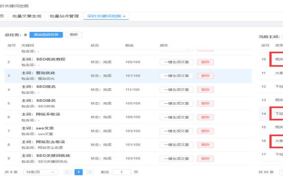This screenshot has height=177, width=283.
Task: Delete the SEO优化教程 task
Action: (206, 62)
